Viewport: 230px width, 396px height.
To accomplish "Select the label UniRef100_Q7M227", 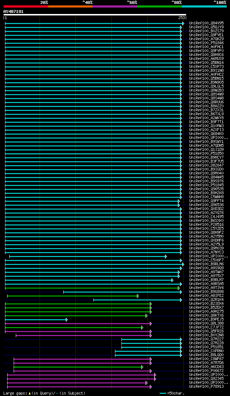I will point(206,339).
